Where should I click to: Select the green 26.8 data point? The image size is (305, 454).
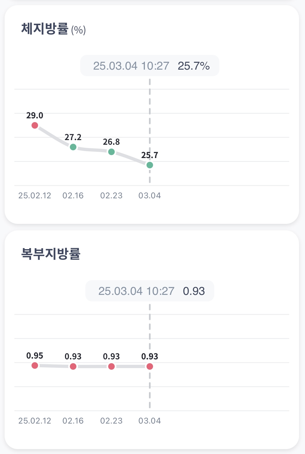pos(111,152)
